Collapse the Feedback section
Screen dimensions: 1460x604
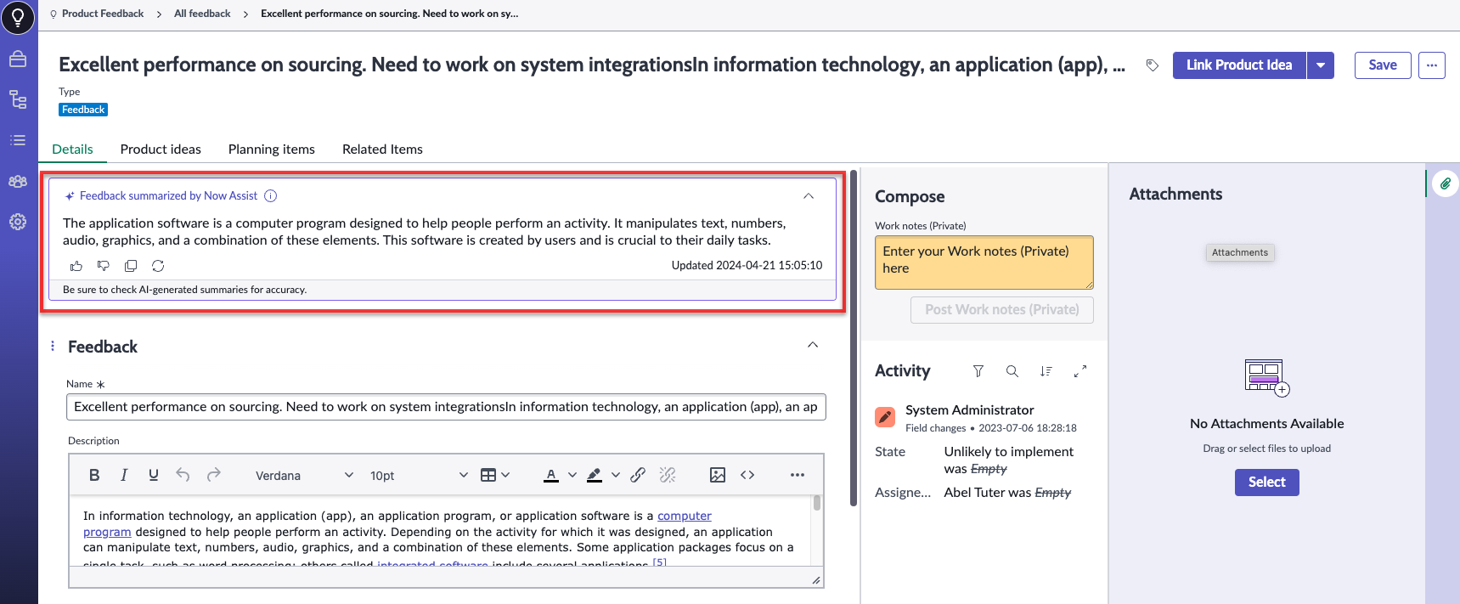point(813,345)
